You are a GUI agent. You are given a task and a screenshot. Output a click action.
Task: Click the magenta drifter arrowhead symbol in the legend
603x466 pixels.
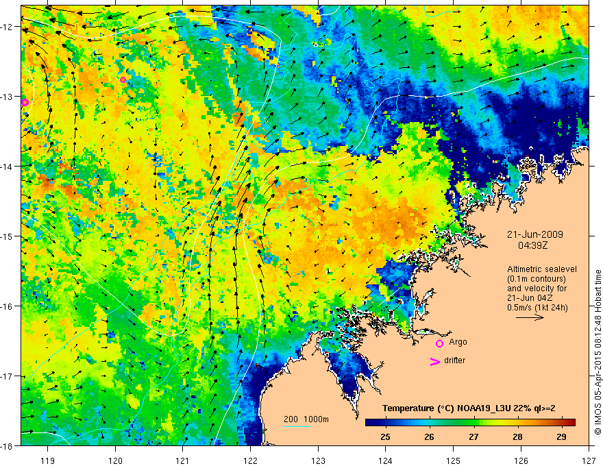tap(435, 361)
